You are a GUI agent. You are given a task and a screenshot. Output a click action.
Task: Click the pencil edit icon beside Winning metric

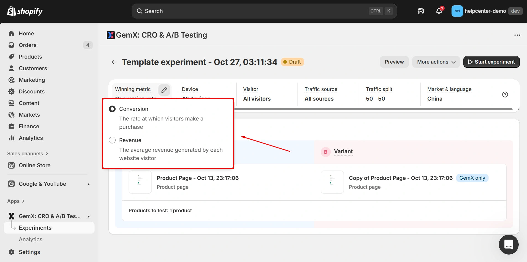pos(164,90)
